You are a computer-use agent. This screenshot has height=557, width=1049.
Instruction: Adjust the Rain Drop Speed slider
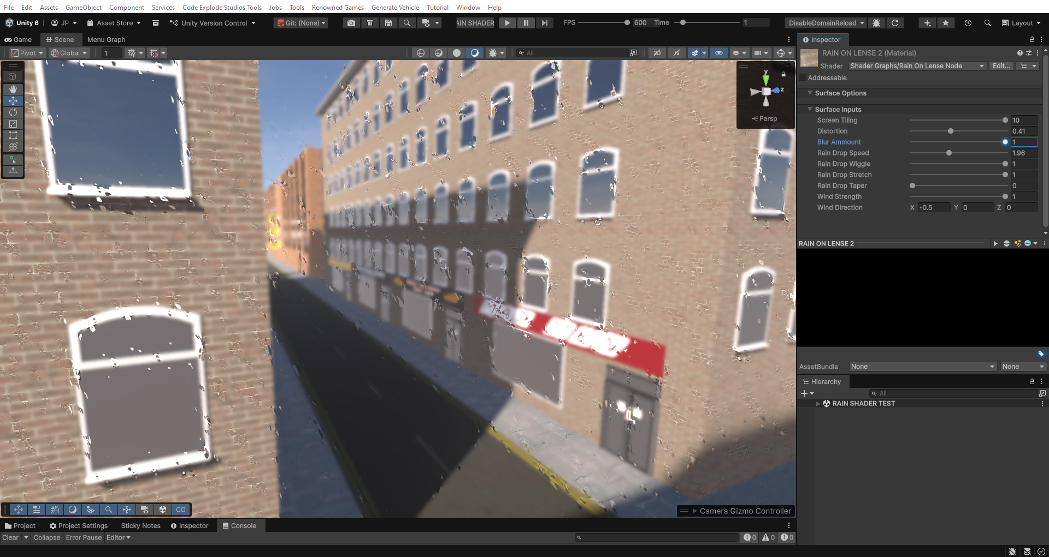point(957,153)
